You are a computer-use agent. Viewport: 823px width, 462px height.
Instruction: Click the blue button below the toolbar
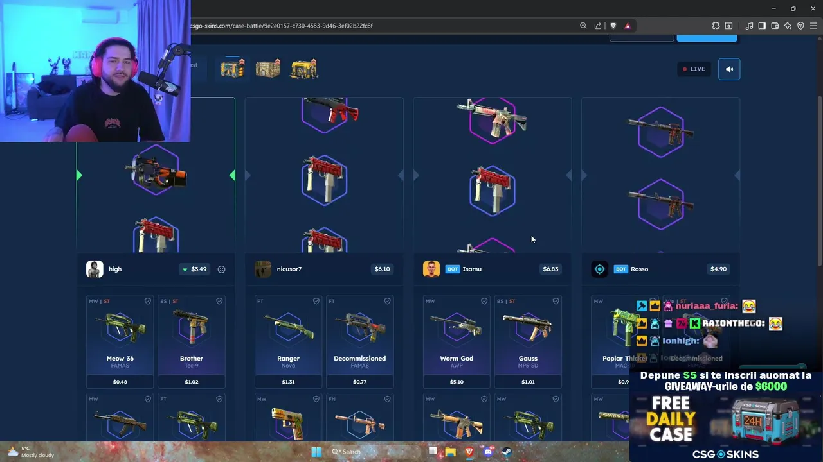tap(707, 38)
